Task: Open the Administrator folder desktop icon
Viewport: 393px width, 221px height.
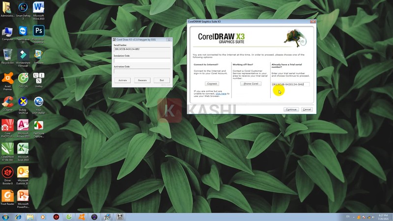Action: [x=7, y=9]
